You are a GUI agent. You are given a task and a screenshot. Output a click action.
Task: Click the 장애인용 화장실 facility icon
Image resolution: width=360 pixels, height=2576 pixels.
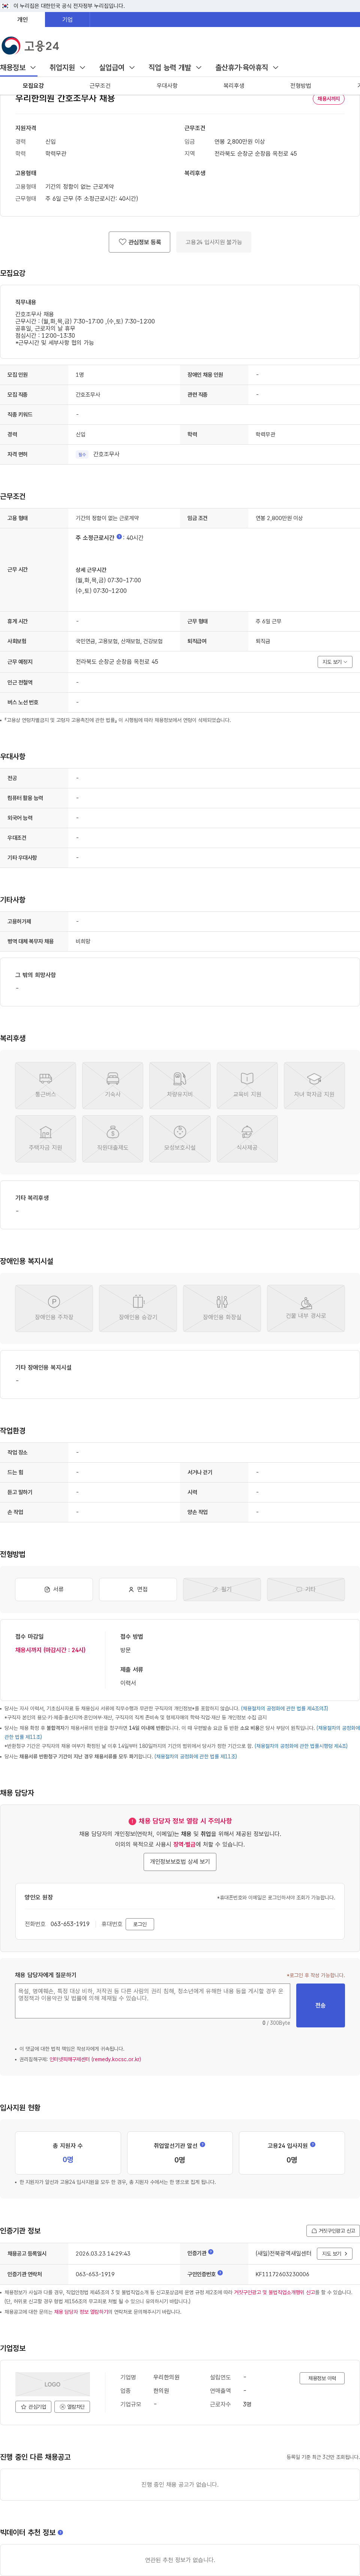pyautogui.click(x=222, y=1308)
